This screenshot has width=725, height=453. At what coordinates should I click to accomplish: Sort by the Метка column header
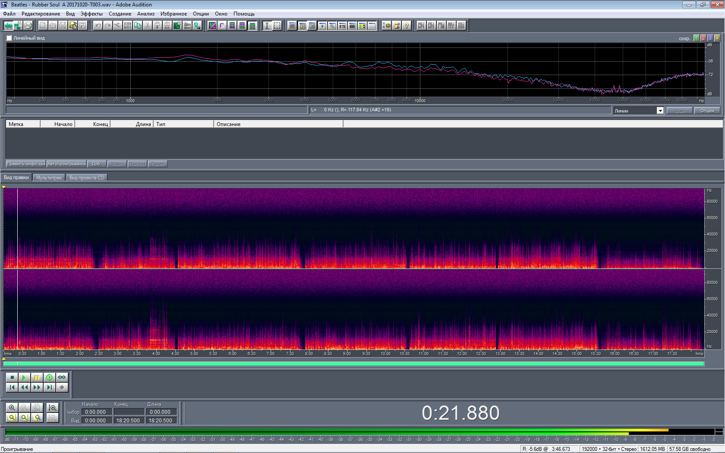[23, 124]
